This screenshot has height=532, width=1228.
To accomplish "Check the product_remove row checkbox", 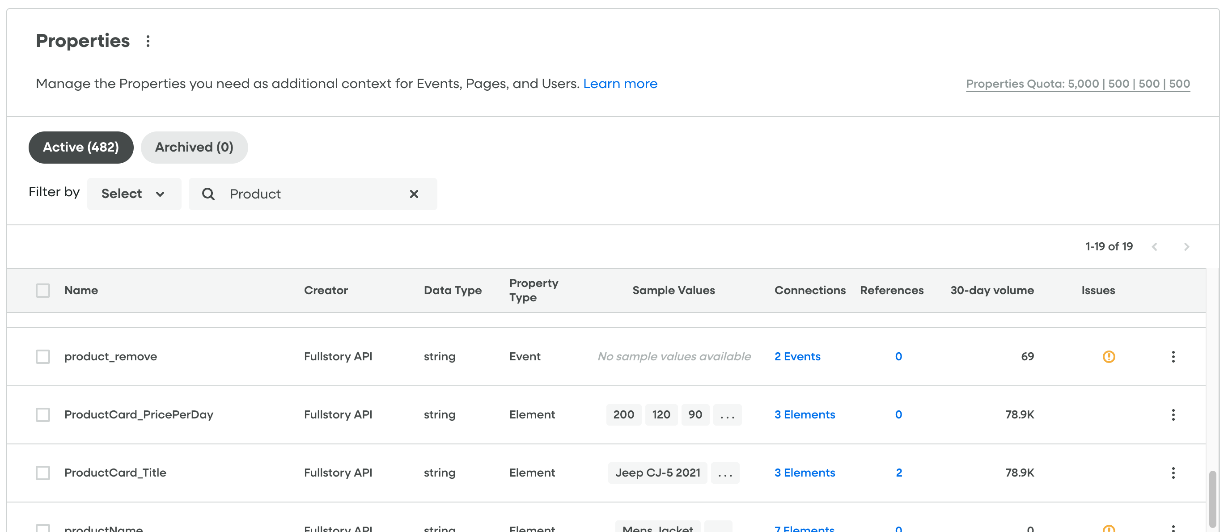I will (x=43, y=357).
